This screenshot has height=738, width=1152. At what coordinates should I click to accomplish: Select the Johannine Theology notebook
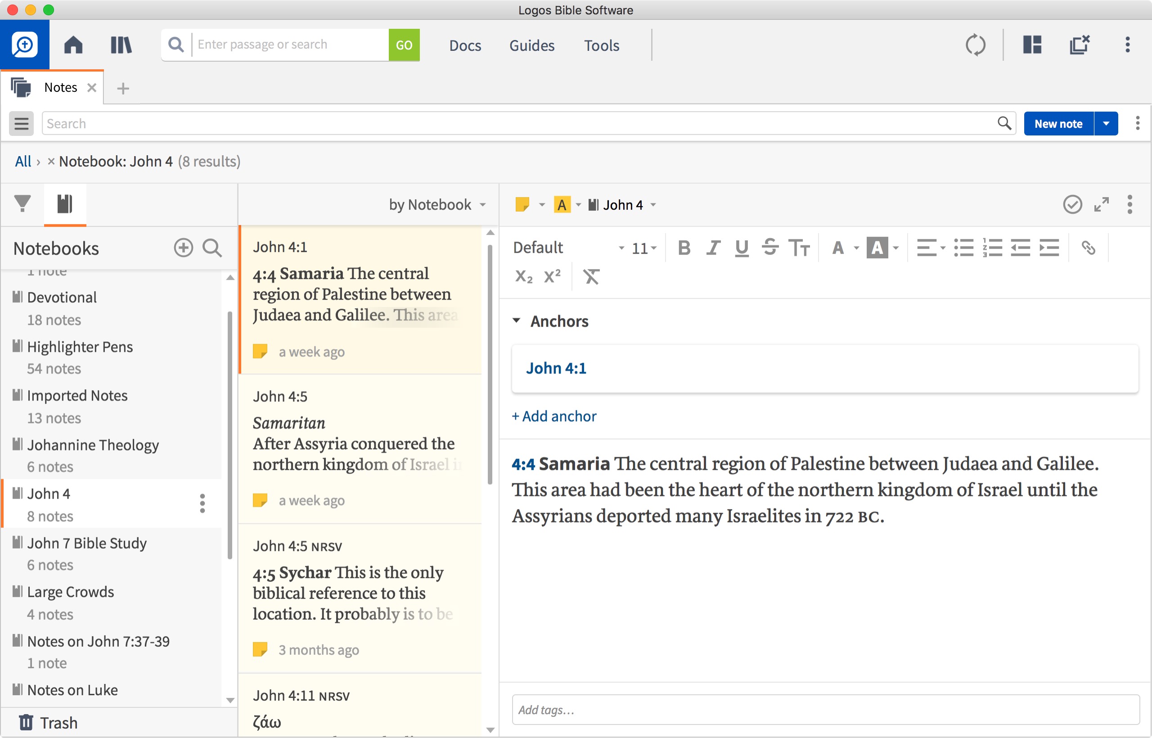(112, 455)
